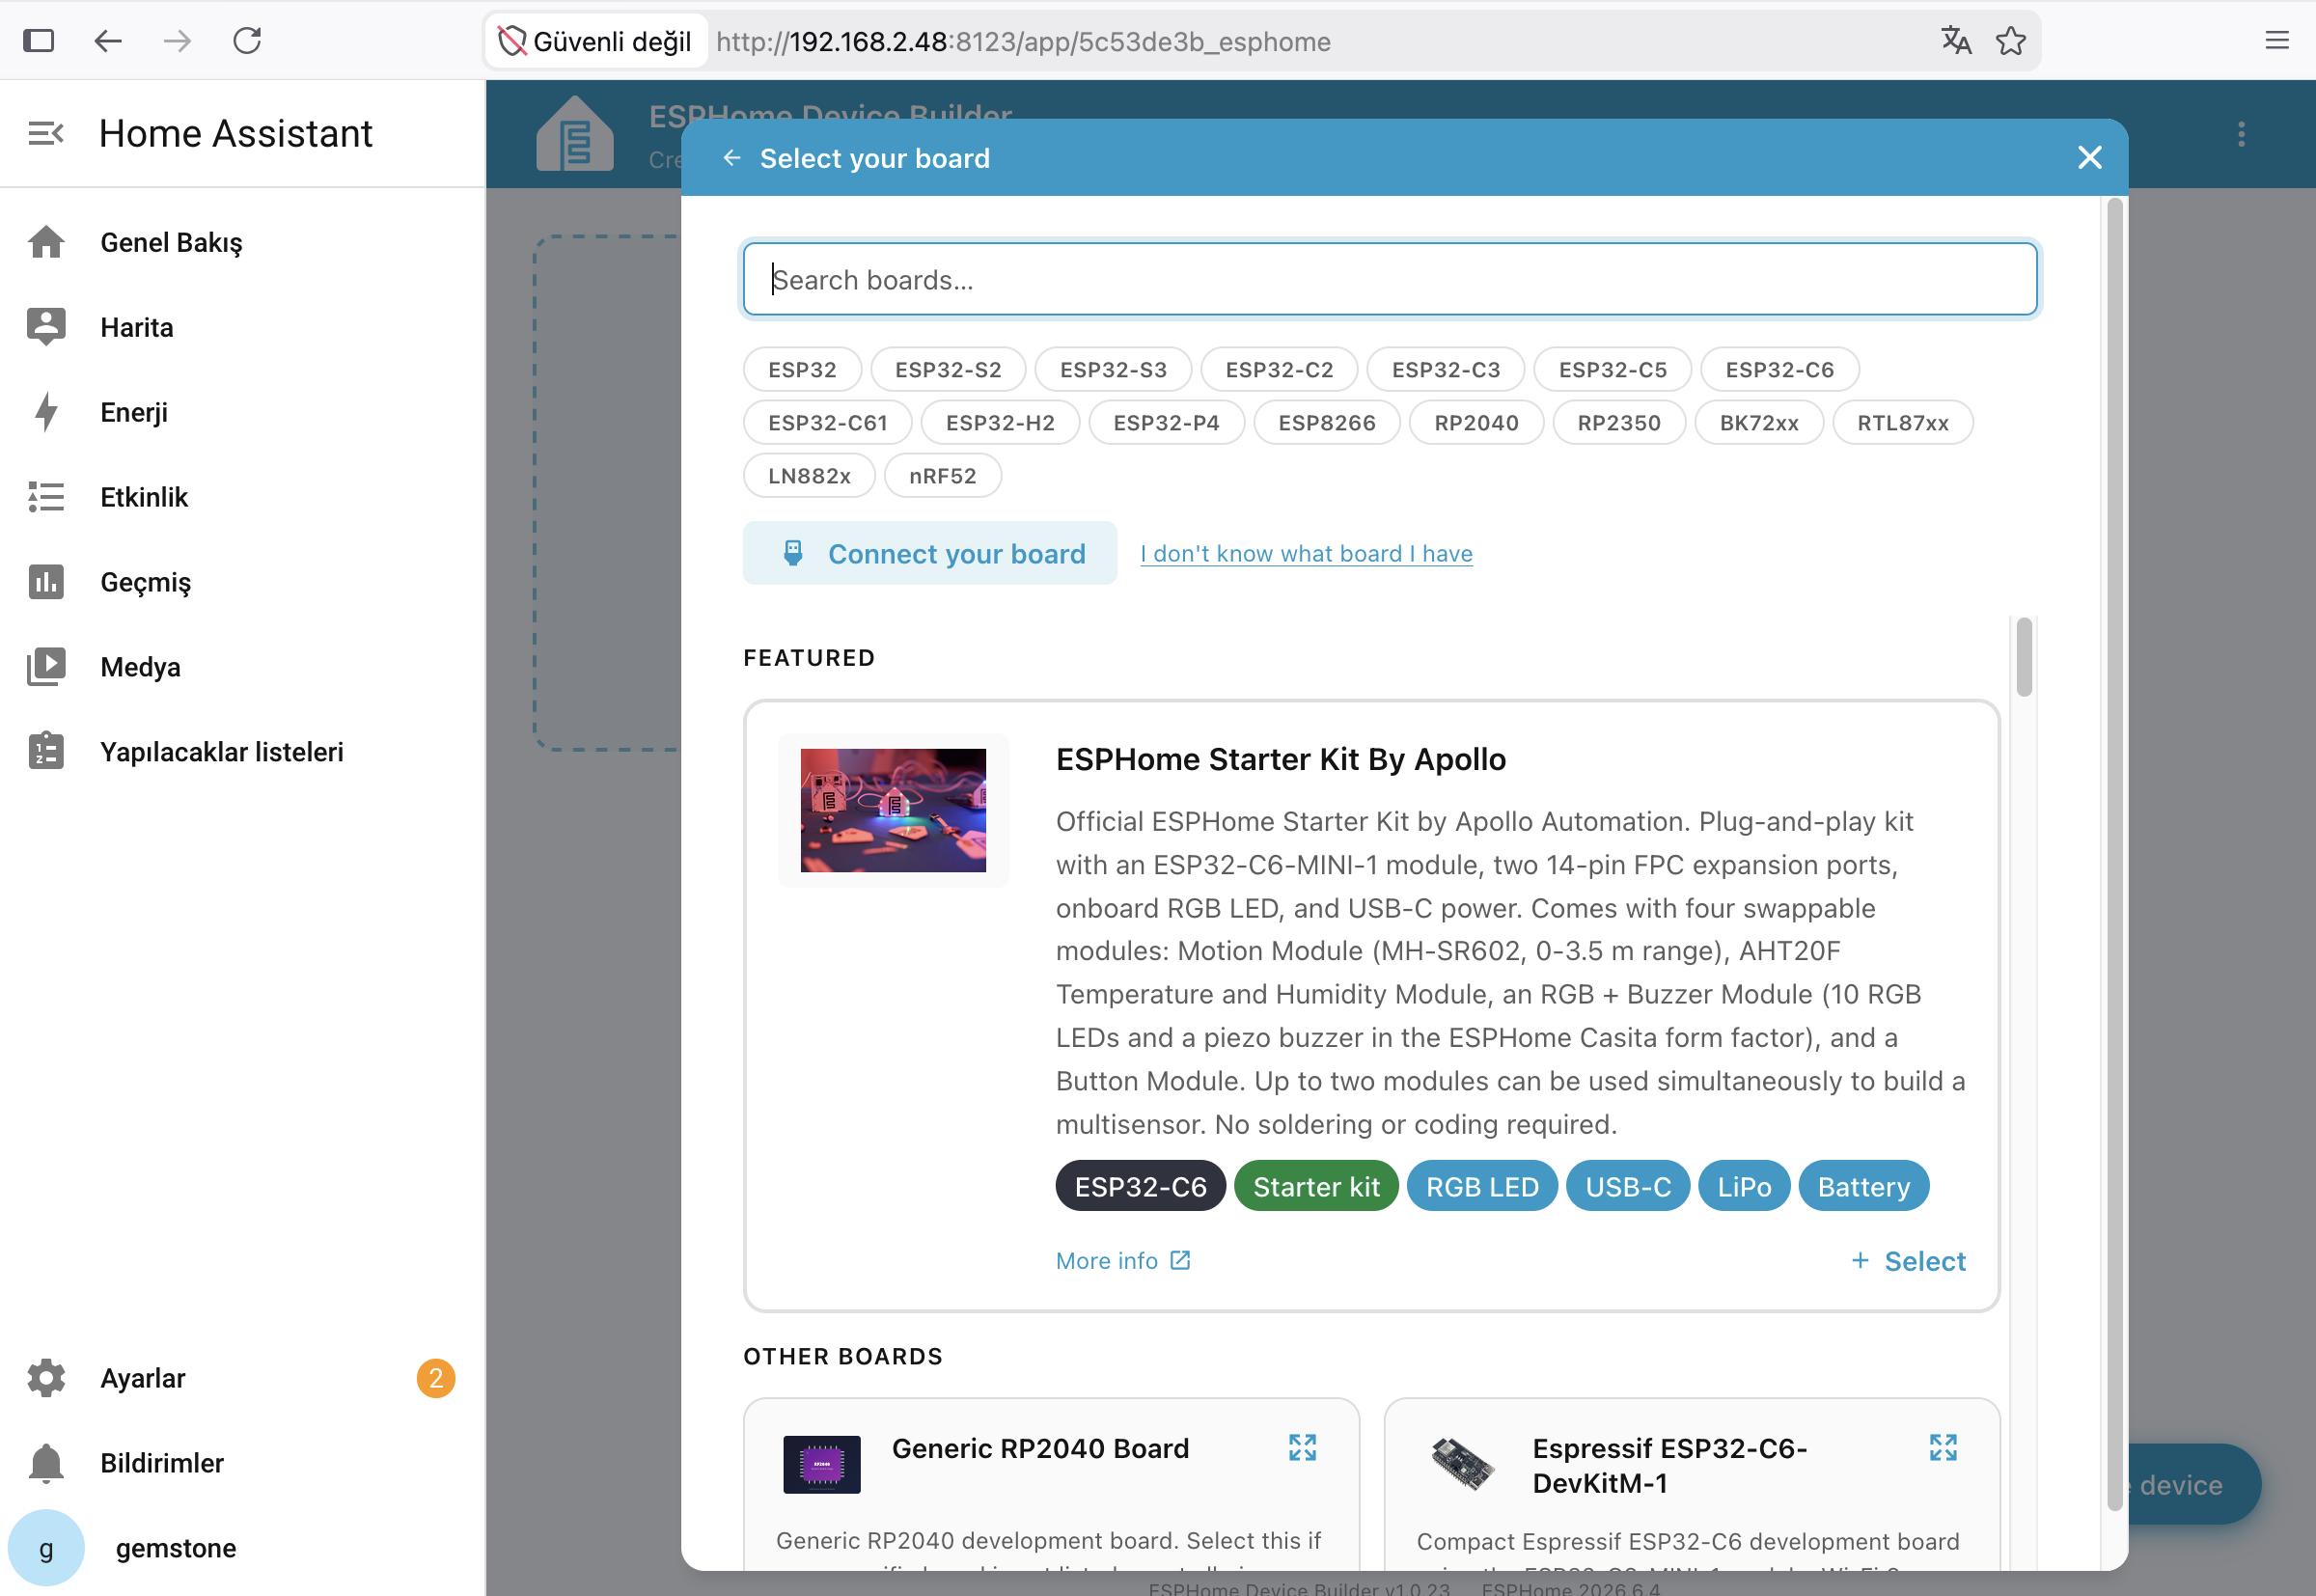Go back from Select your board dialog
This screenshot has height=1596, width=2316.
pyautogui.click(x=732, y=158)
